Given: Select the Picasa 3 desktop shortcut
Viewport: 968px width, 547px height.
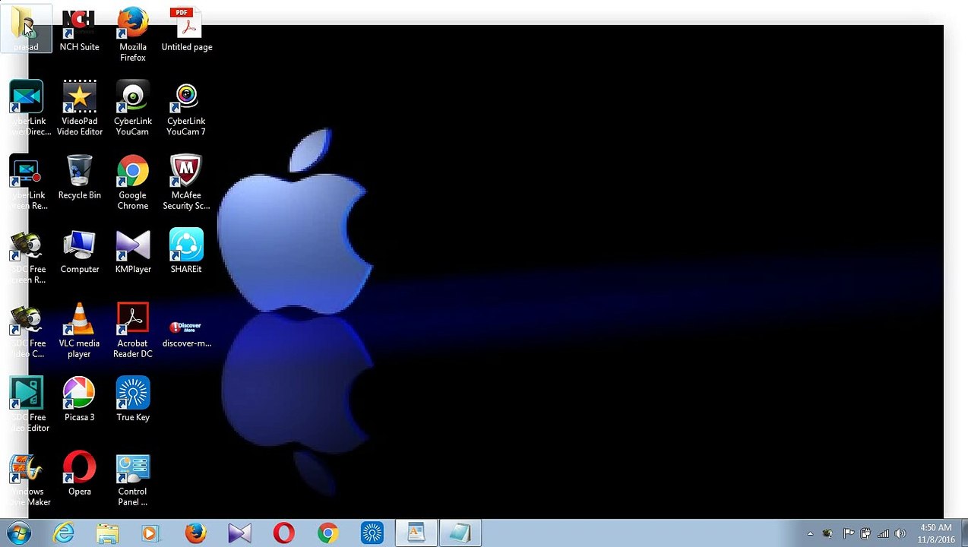Looking at the screenshot, I should [x=79, y=400].
